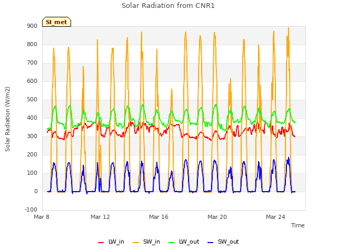This screenshot has height=252, width=337.
Task: Click the 0 y-axis label
Action: pyautogui.click(x=36, y=192)
